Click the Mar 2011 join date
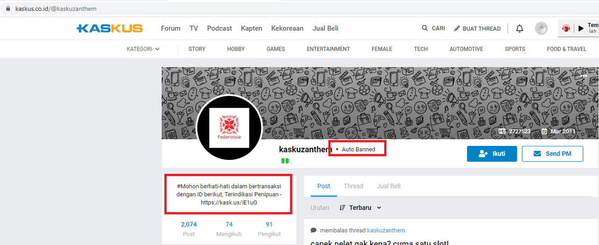Viewport: 599px width, 245px height. coord(563,131)
